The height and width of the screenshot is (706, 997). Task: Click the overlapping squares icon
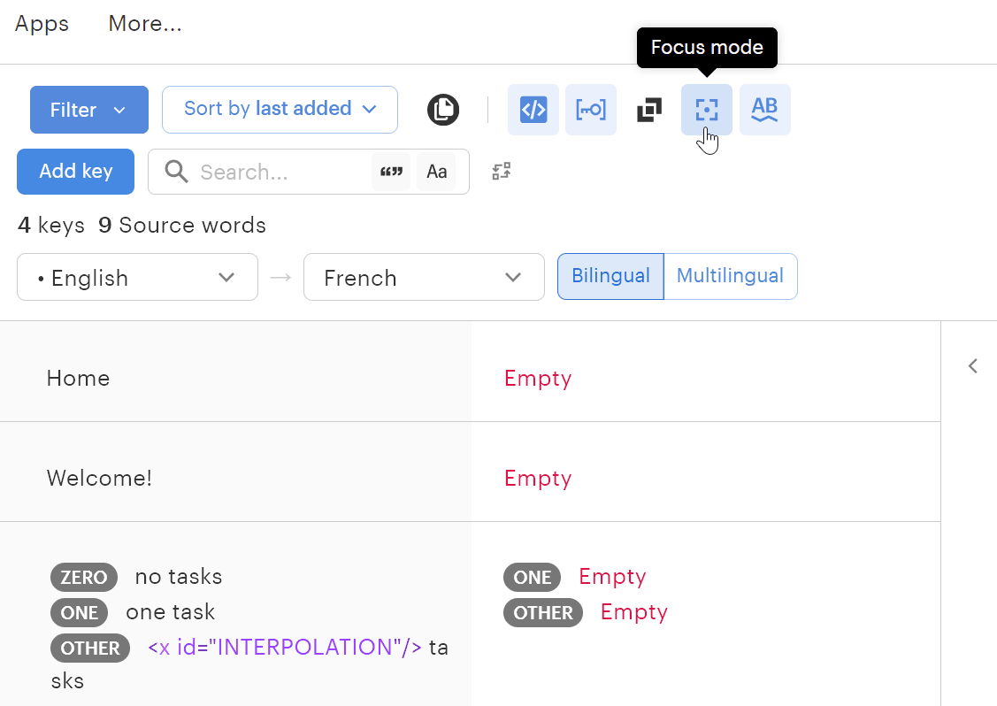[x=649, y=110]
